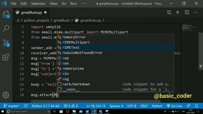Click the unsaved dot on gmailAuto.py tab
203x114 pixels.
click(45, 12)
